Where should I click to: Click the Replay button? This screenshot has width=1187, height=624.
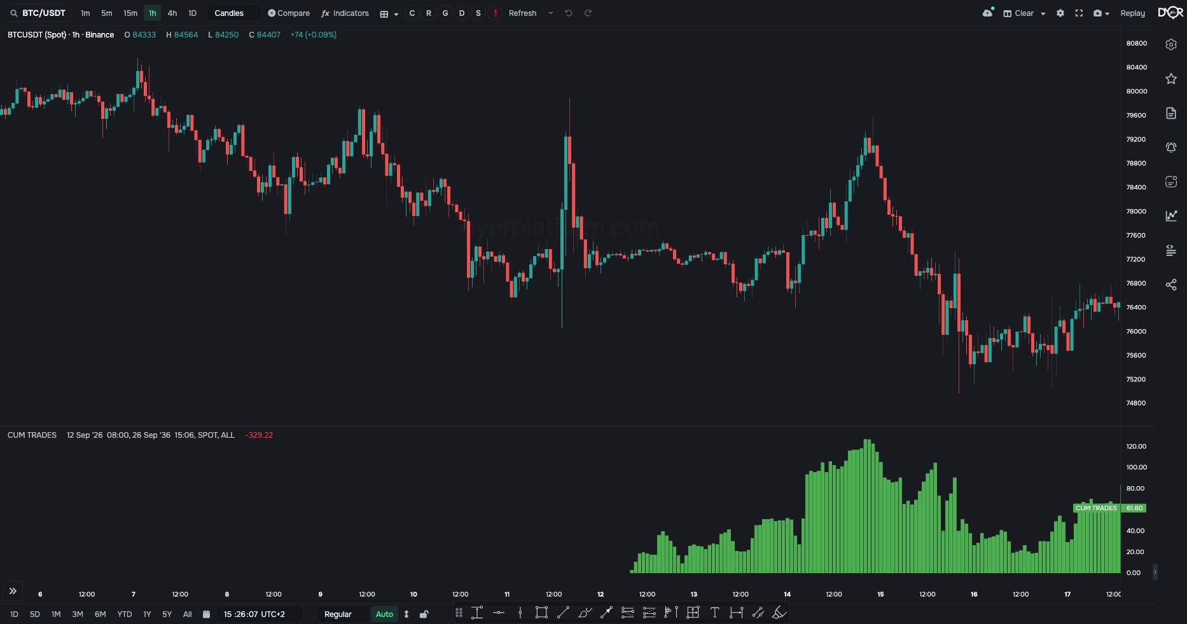coord(1132,13)
